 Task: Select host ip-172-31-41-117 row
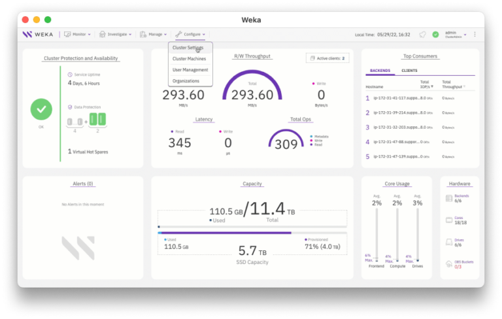(420, 98)
